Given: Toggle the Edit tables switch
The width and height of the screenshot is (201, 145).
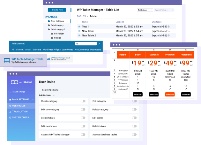Looking at the screenshot, I should coord(134,118).
